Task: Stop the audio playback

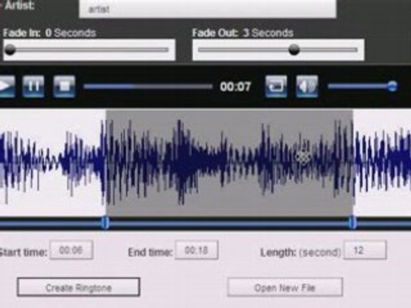Action: tap(64, 86)
